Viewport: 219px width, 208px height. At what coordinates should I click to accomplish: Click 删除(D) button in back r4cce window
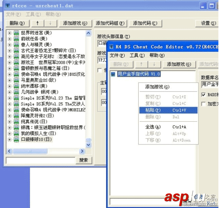pyautogui.click(x=17, y=23)
